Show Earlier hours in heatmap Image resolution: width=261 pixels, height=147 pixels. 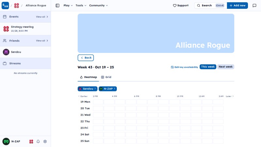[83, 96]
